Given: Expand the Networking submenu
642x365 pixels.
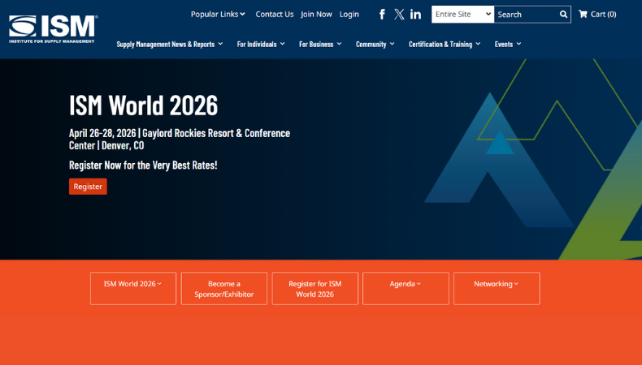Looking at the screenshot, I should click(497, 288).
